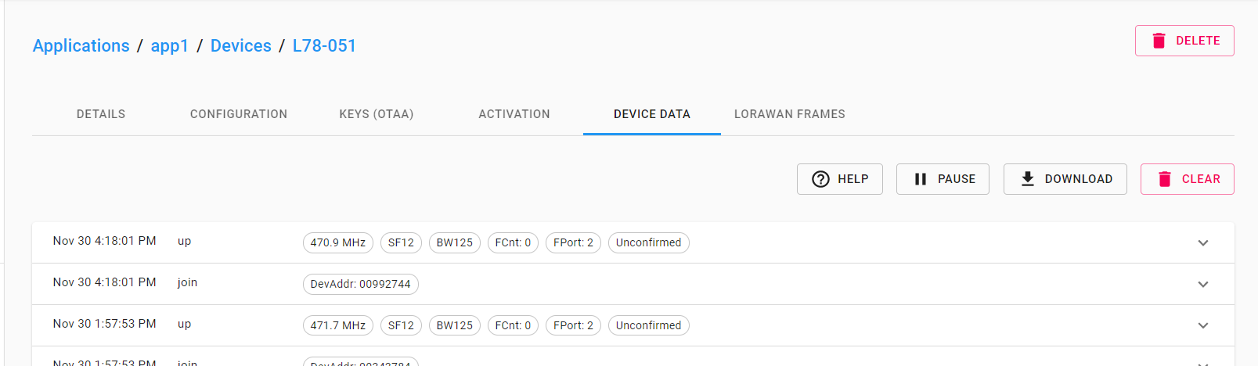1258x366 pixels.
Task: Click the download arrow icon
Action: (1028, 179)
